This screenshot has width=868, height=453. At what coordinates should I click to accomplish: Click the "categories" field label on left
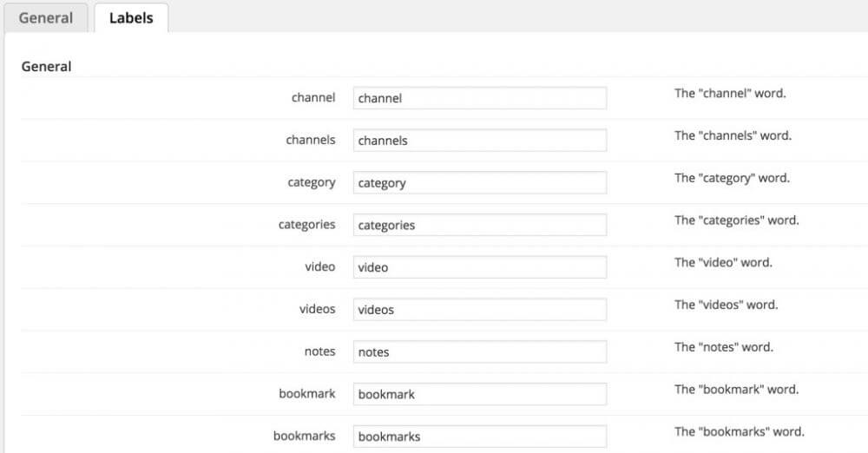[x=306, y=224]
